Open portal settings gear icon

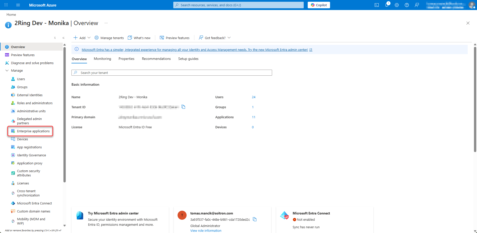[x=396, y=5]
